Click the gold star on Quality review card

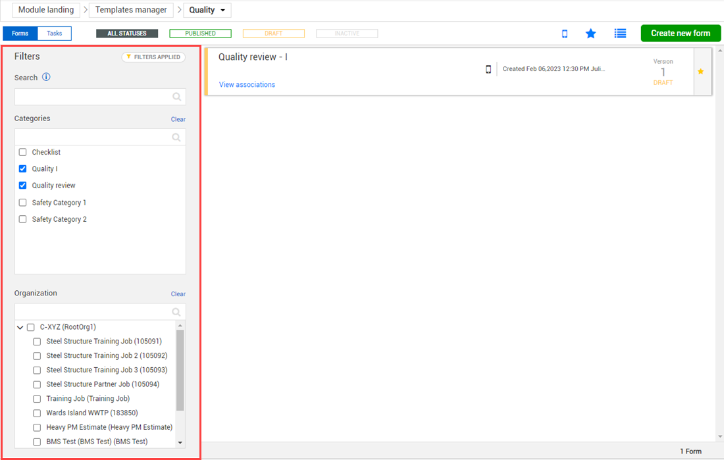(x=700, y=72)
